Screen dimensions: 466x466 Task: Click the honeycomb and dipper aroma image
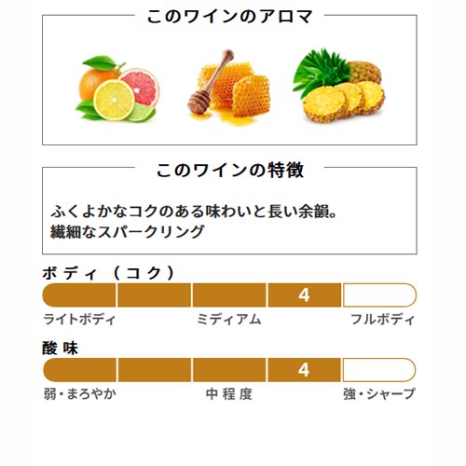pyautogui.click(x=228, y=87)
